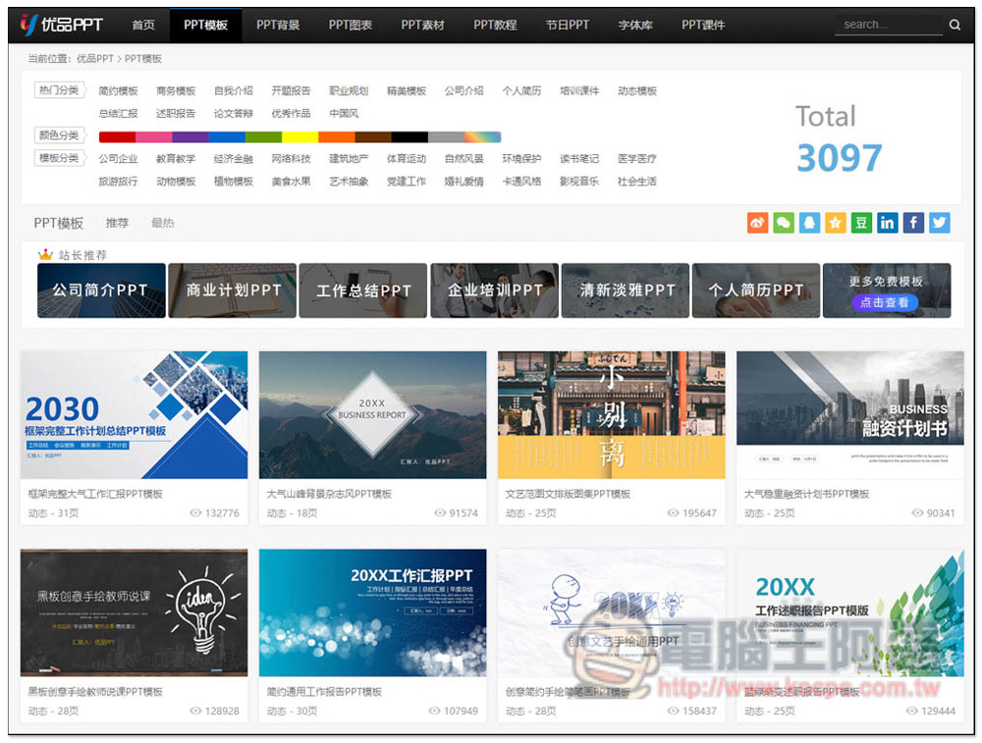Select the black color filter
The width and height of the screenshot is (982, 743).
pyautogui.click(x=409, y=137)
